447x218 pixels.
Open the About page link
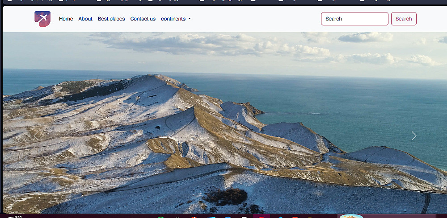85,19
